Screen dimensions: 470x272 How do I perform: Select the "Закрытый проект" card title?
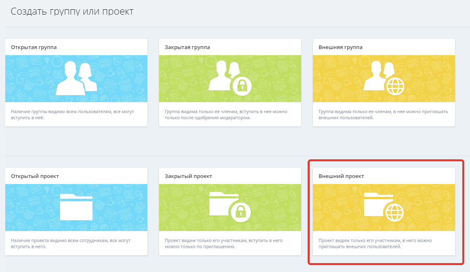click(x=188, y=176)
